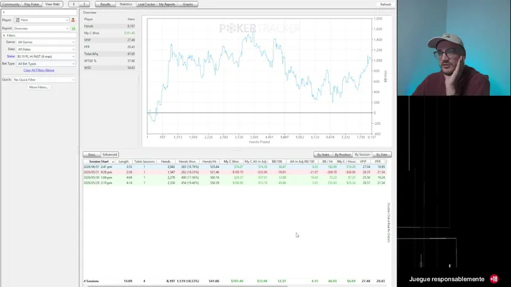Collapse the Filters section expander

coord(4,35)
